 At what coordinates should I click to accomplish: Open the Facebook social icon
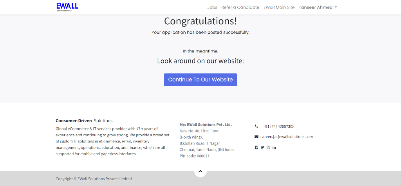tap(256, 147)
